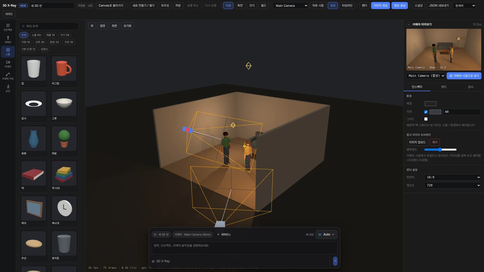The height and width of the screenshot is (272, 484).
Task: Click the JSON 내보내기 button
Action: click(x=439, y=6)
